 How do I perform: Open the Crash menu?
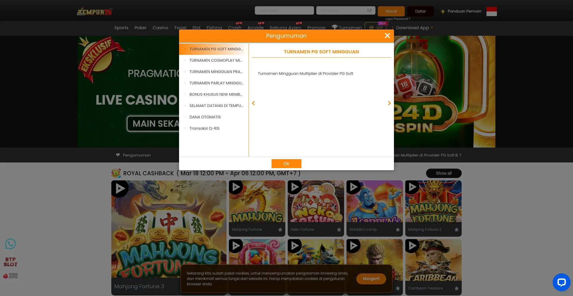pos(235,28)
